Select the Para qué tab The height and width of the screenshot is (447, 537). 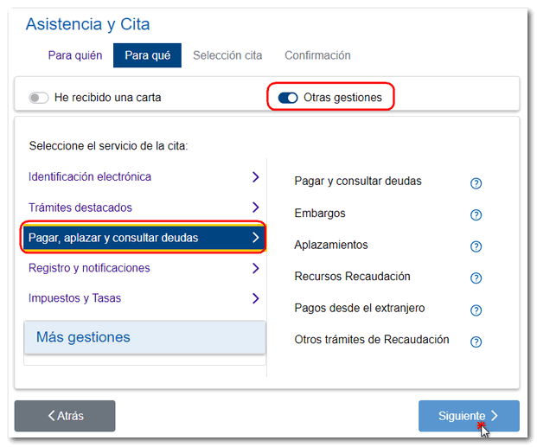pos(147,55)
